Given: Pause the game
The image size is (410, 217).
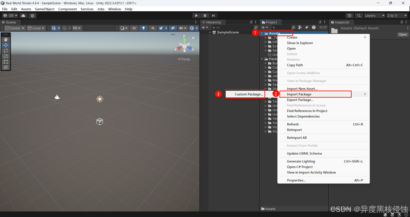Looking at the screenshot, I should [x=205, y=15].
